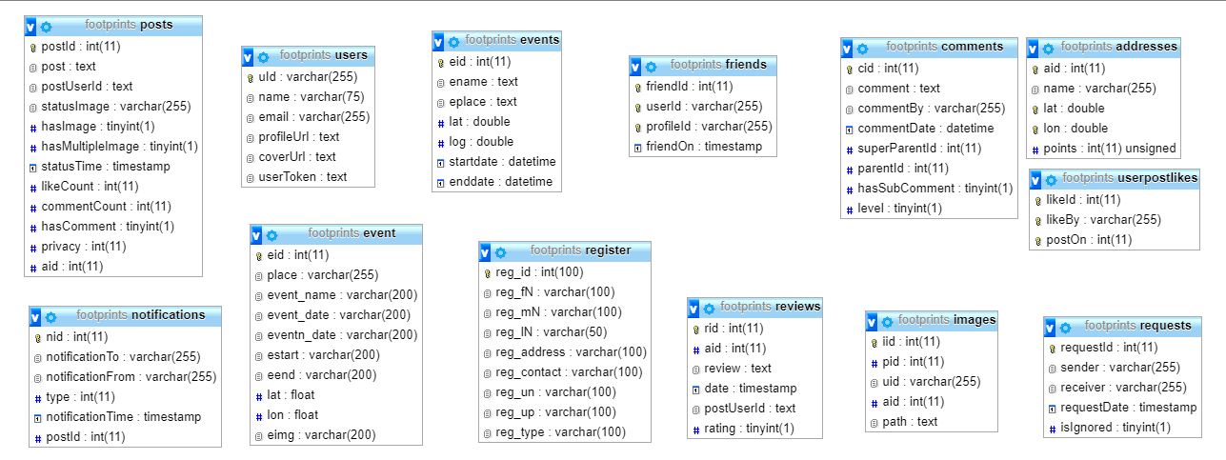1226x460 pixels.
Task: Collapse the events table with its V toggle
Action: coord(438,41)
